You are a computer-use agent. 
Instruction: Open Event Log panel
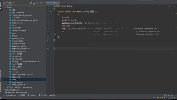click(169, 95)
